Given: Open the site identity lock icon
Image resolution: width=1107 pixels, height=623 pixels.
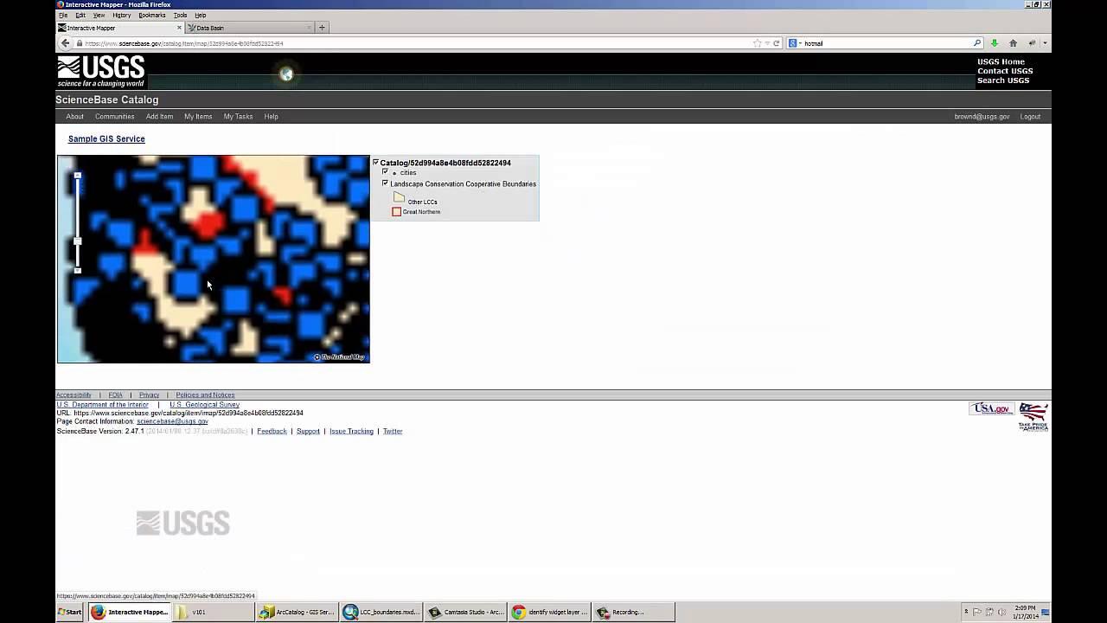Looking at the screenshot, I should click(80, 43).
